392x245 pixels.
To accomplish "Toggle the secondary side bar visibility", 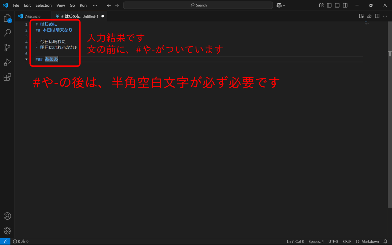I will (x=345, y=5).
